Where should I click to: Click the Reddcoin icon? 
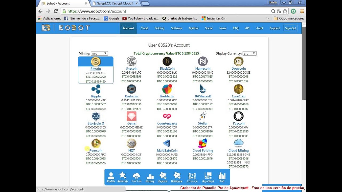[x=167, y=89]
